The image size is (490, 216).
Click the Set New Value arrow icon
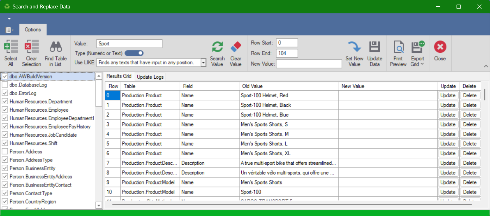click(354, 47)
